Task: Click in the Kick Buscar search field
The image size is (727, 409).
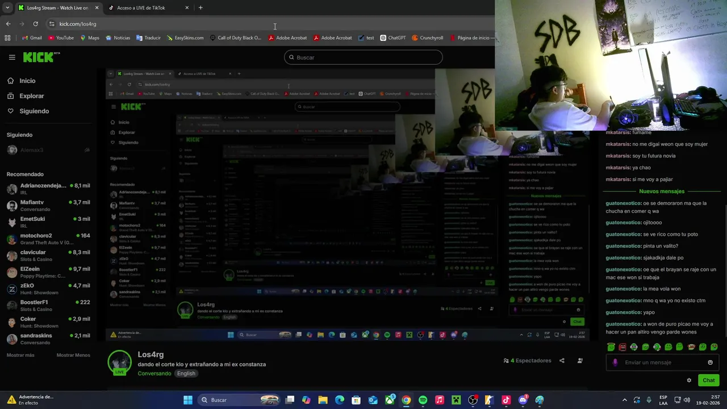Action: pyautogui.click(x=363, y=57)
